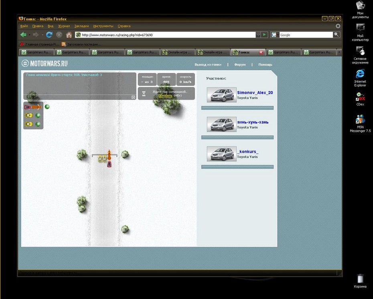
Task: Open the Заголовки последни… feed bookmark
Action: [x=81, y=44]
